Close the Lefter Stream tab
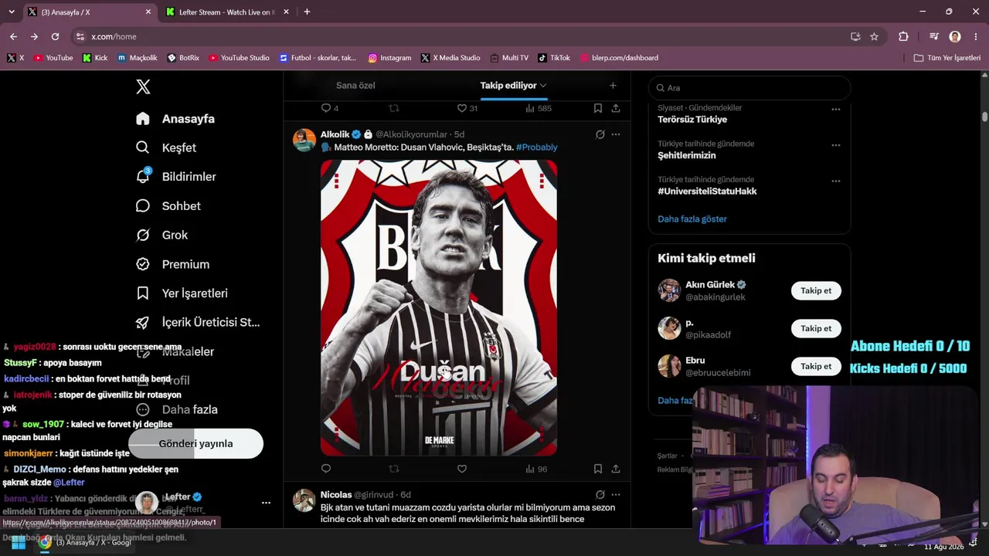This screenshot has width=989, height=556. pos(286,12)
